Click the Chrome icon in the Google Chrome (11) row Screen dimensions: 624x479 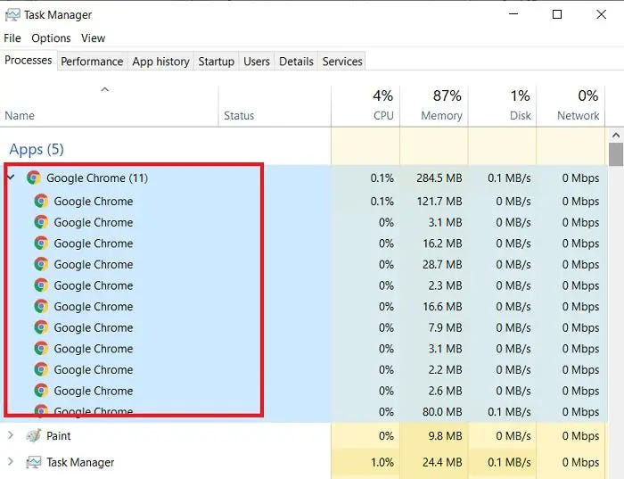pos(34,178)
